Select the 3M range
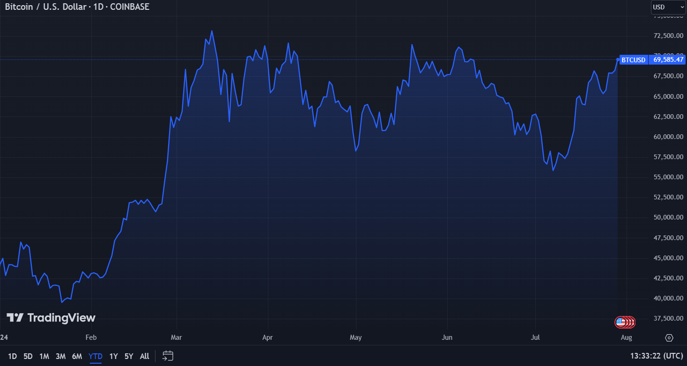687x366 pixels. point(60,356)
